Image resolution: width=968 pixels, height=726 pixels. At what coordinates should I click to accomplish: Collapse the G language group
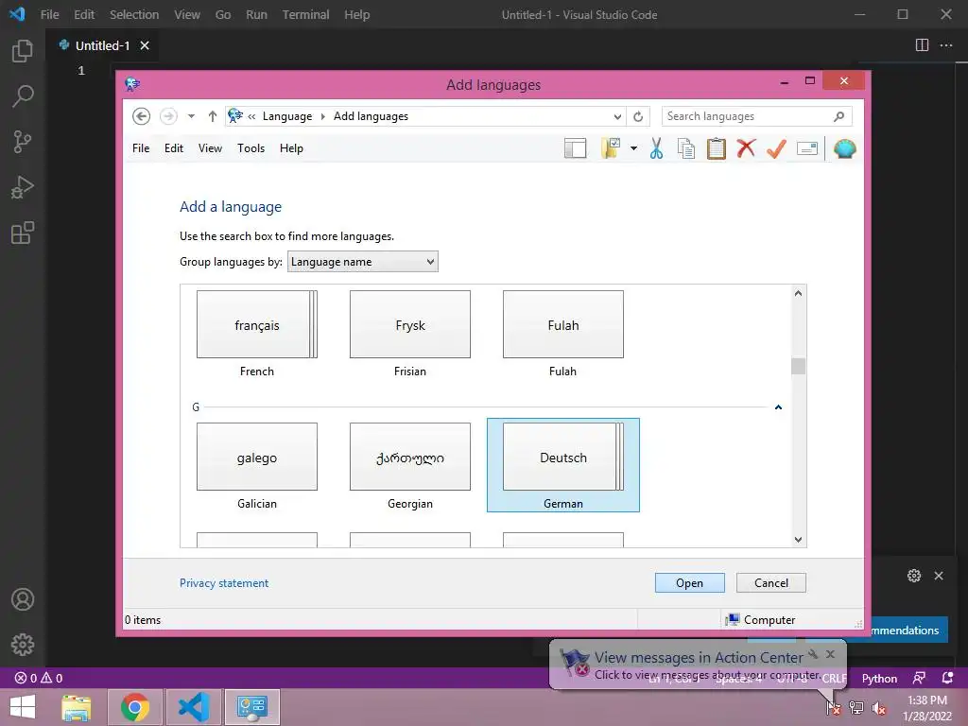click(779, 406)
